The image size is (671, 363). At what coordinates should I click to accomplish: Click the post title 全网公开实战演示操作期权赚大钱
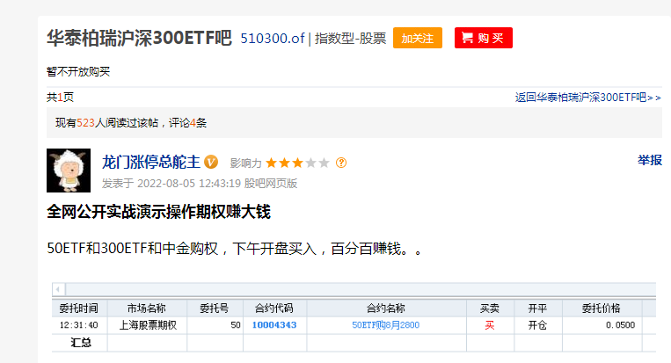159,212
